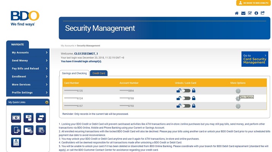The image size is (272, 152).
Task: Toggle lock switch for card ending 6124
Action: click(x=186, y=98)
